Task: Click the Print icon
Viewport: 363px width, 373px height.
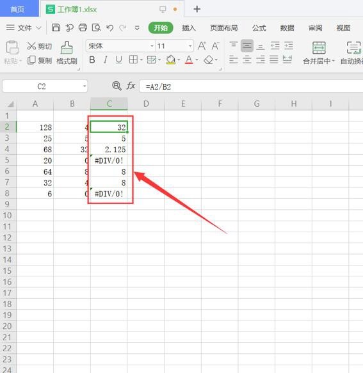Action: tap(83, 28)
